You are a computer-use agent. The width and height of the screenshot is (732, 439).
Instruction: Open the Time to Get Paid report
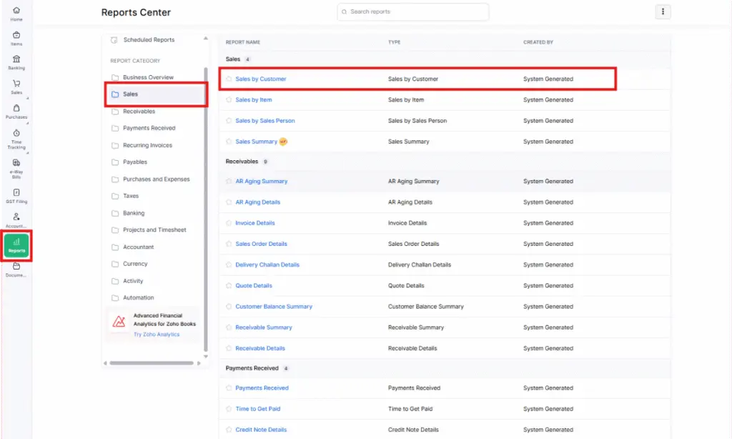point(257,409)
